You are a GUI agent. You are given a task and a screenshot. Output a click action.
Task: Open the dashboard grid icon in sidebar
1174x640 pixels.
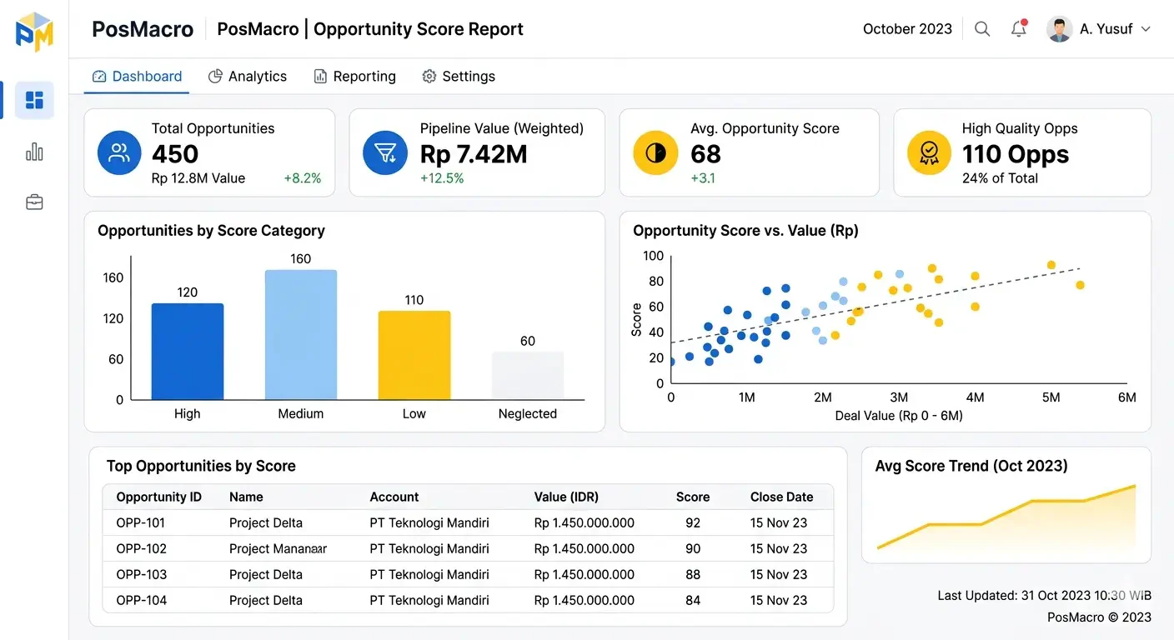pos(34,101)
